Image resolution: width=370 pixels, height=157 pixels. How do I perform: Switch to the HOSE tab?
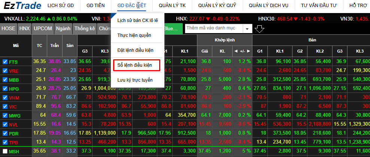(9, 29)
